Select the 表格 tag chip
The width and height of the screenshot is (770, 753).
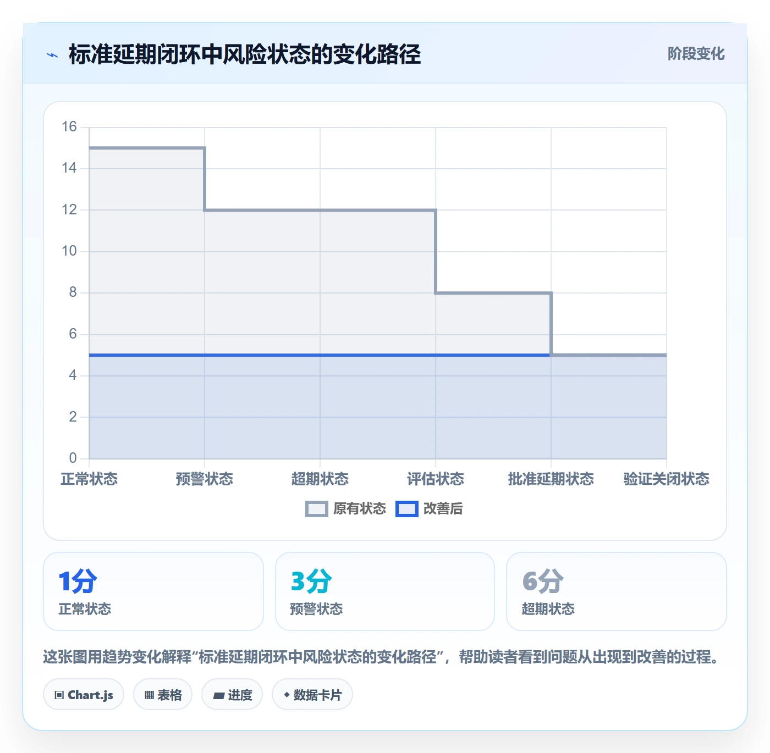163,695
